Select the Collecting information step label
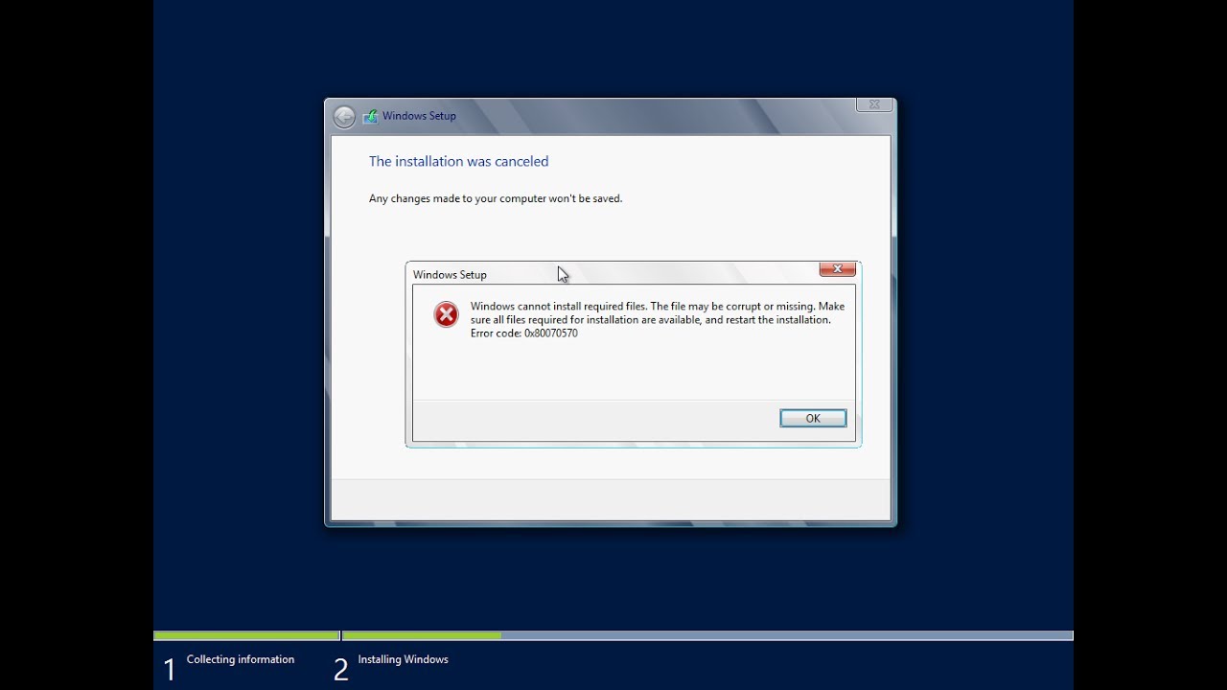Screen dimensions: 1227x690 click(241, 659)
